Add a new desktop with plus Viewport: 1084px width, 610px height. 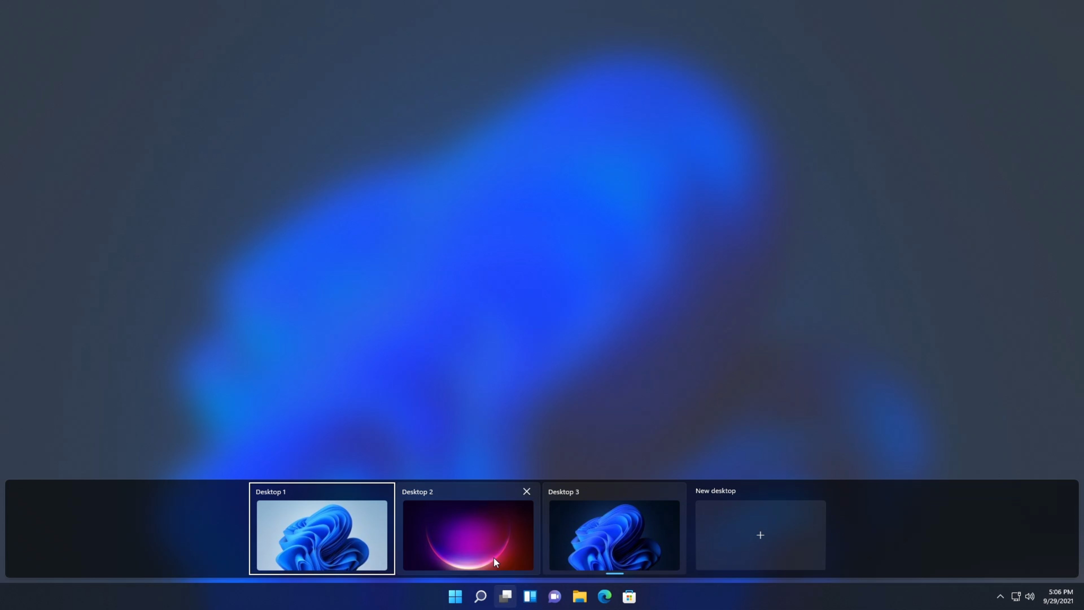click(760, 535)
